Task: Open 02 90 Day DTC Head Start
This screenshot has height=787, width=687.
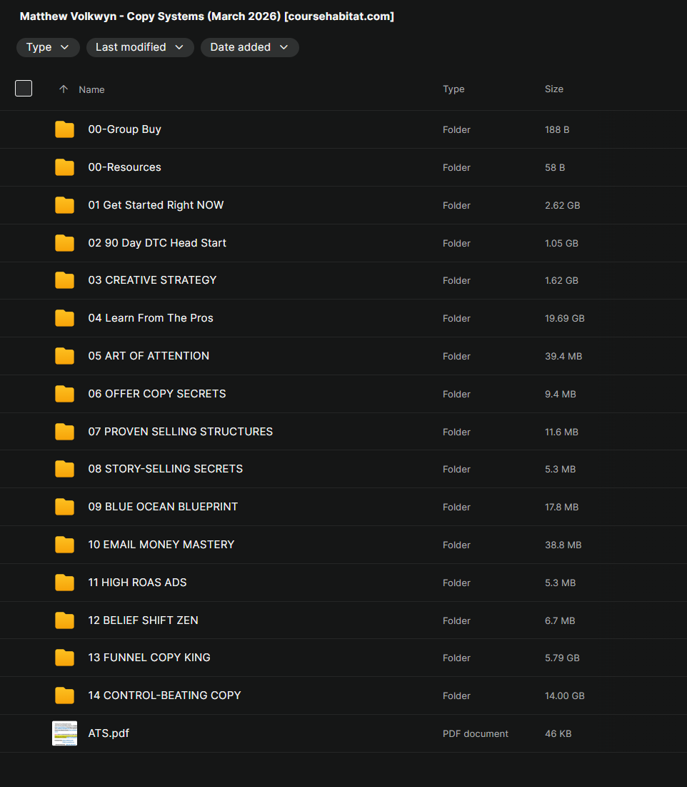Action: pyautogui.click(x=157, y=243)
